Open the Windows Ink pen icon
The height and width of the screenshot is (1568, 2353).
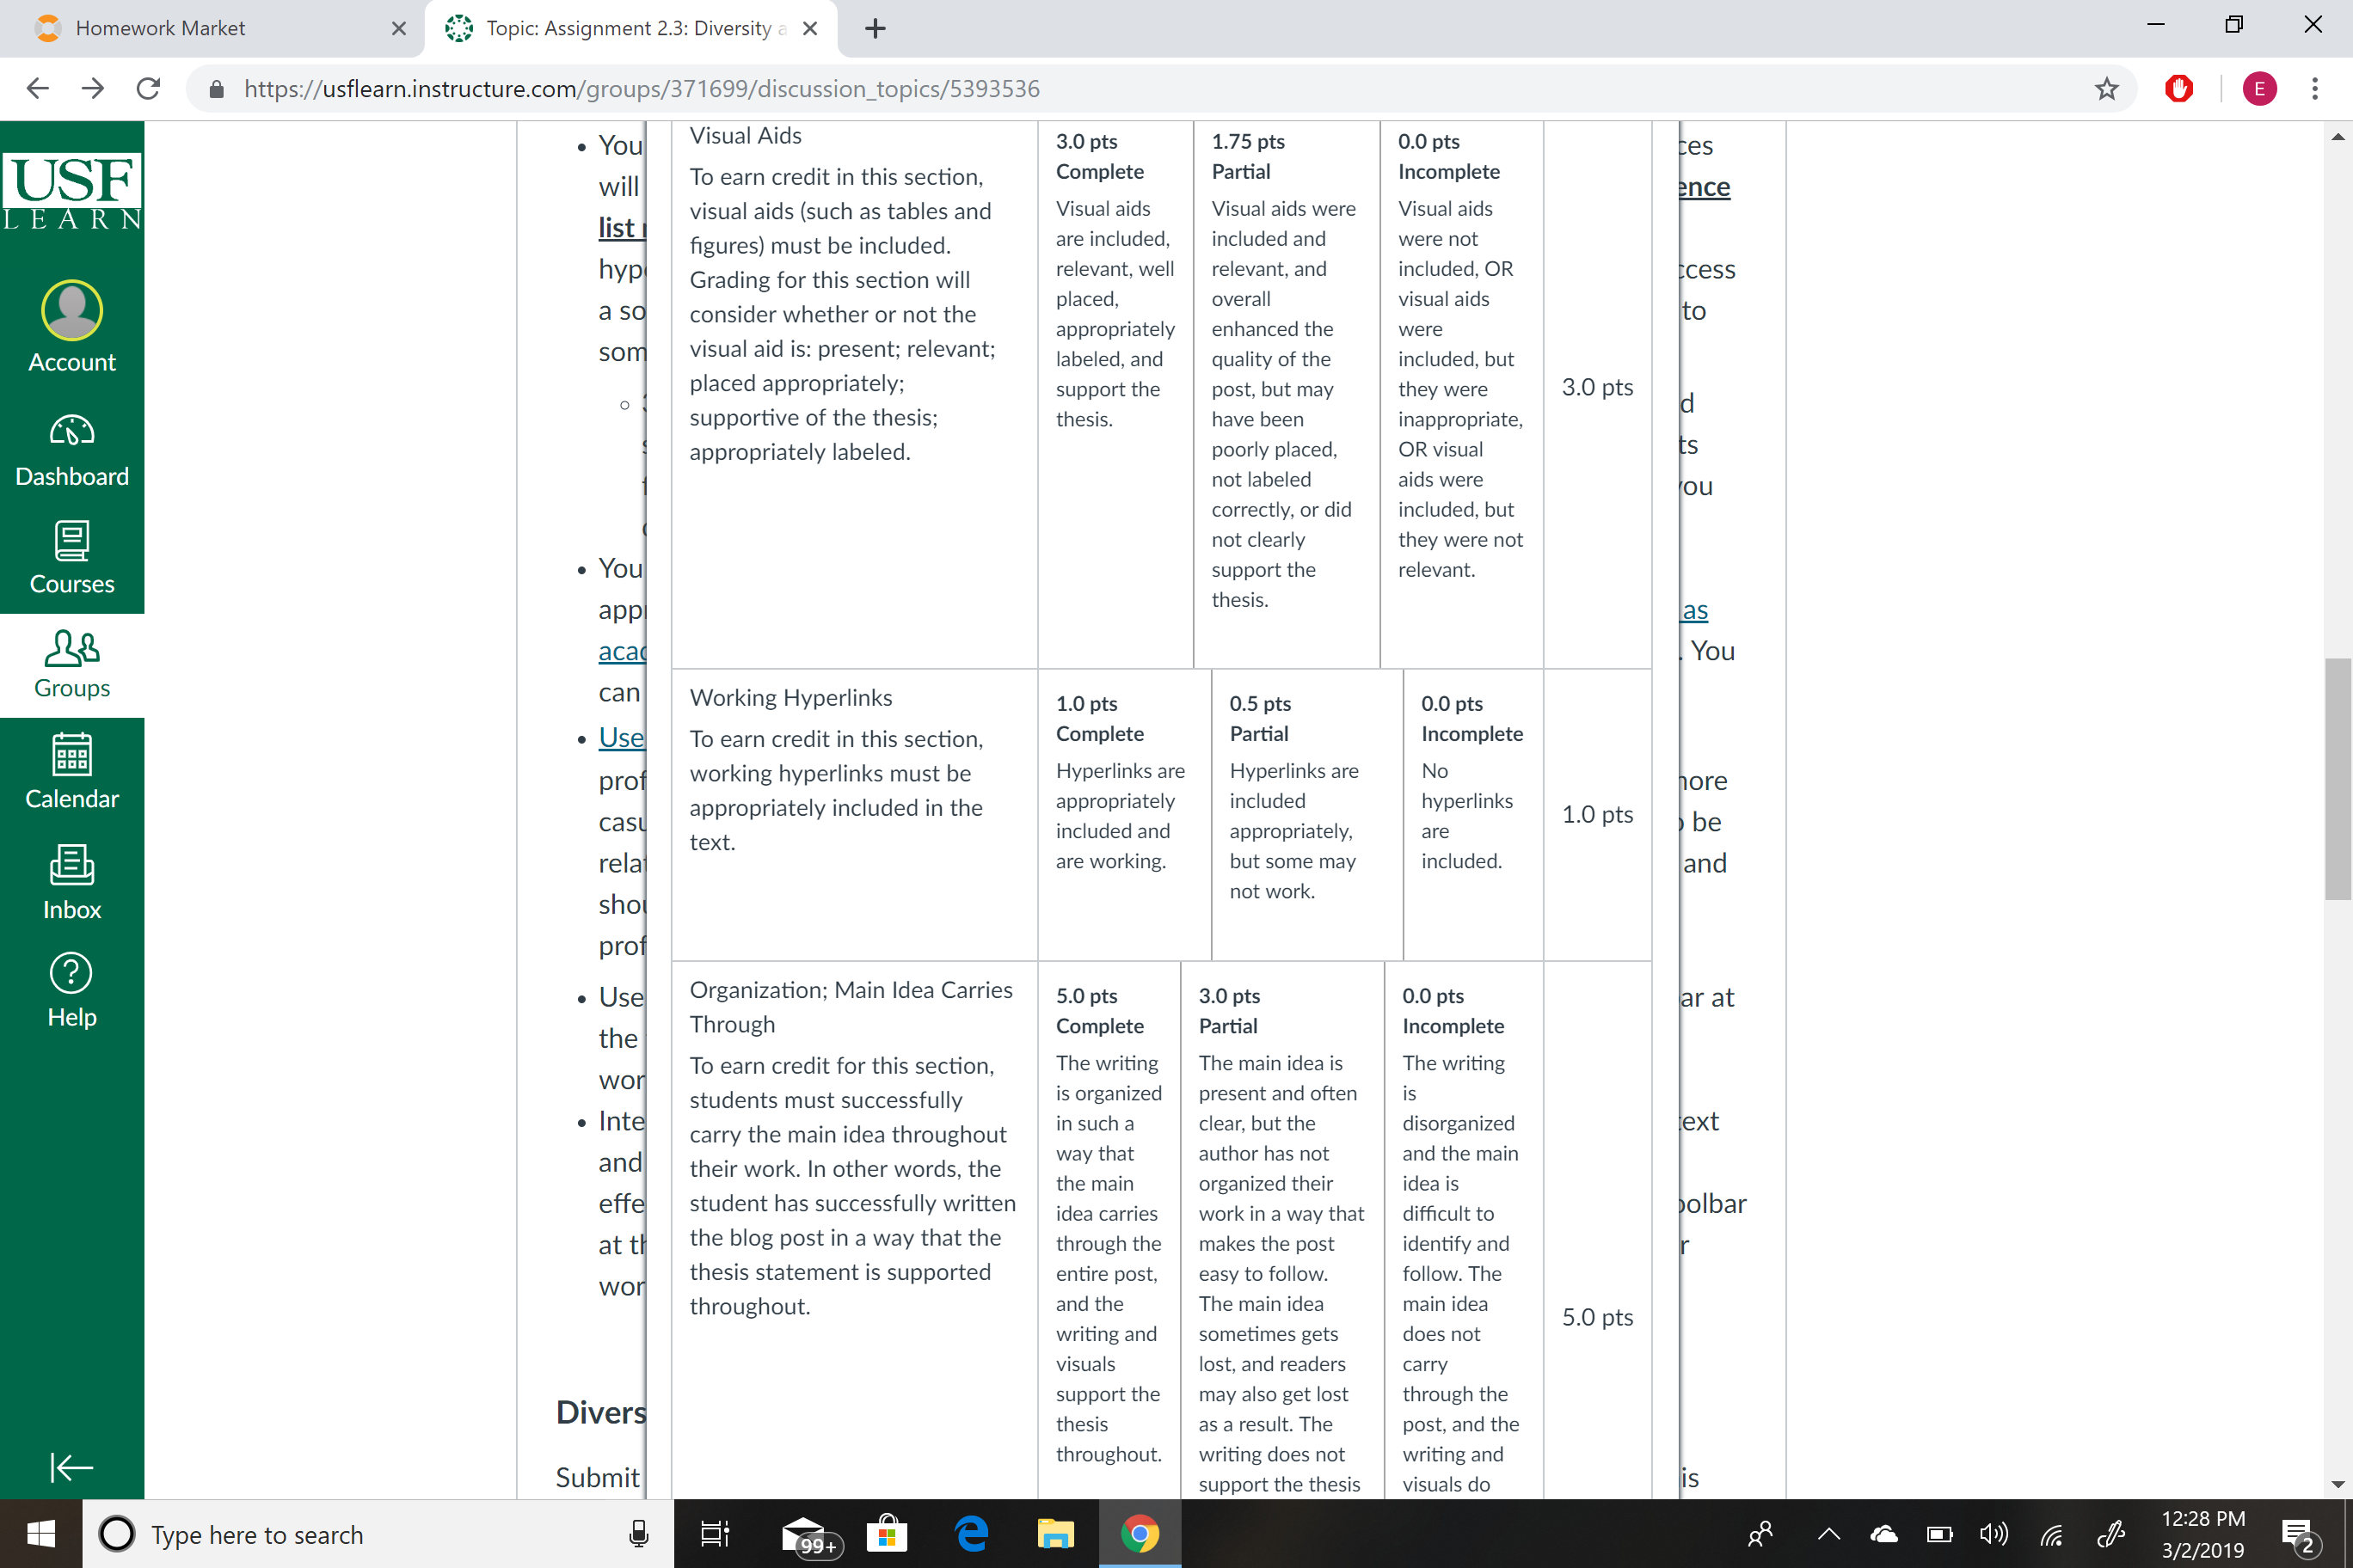2110,1534
